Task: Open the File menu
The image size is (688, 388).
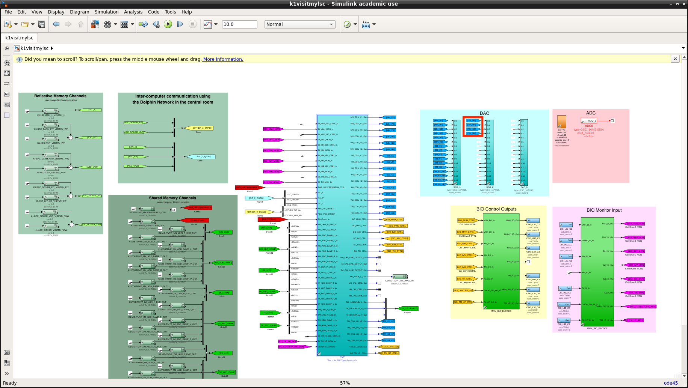Action: point(8,12)
